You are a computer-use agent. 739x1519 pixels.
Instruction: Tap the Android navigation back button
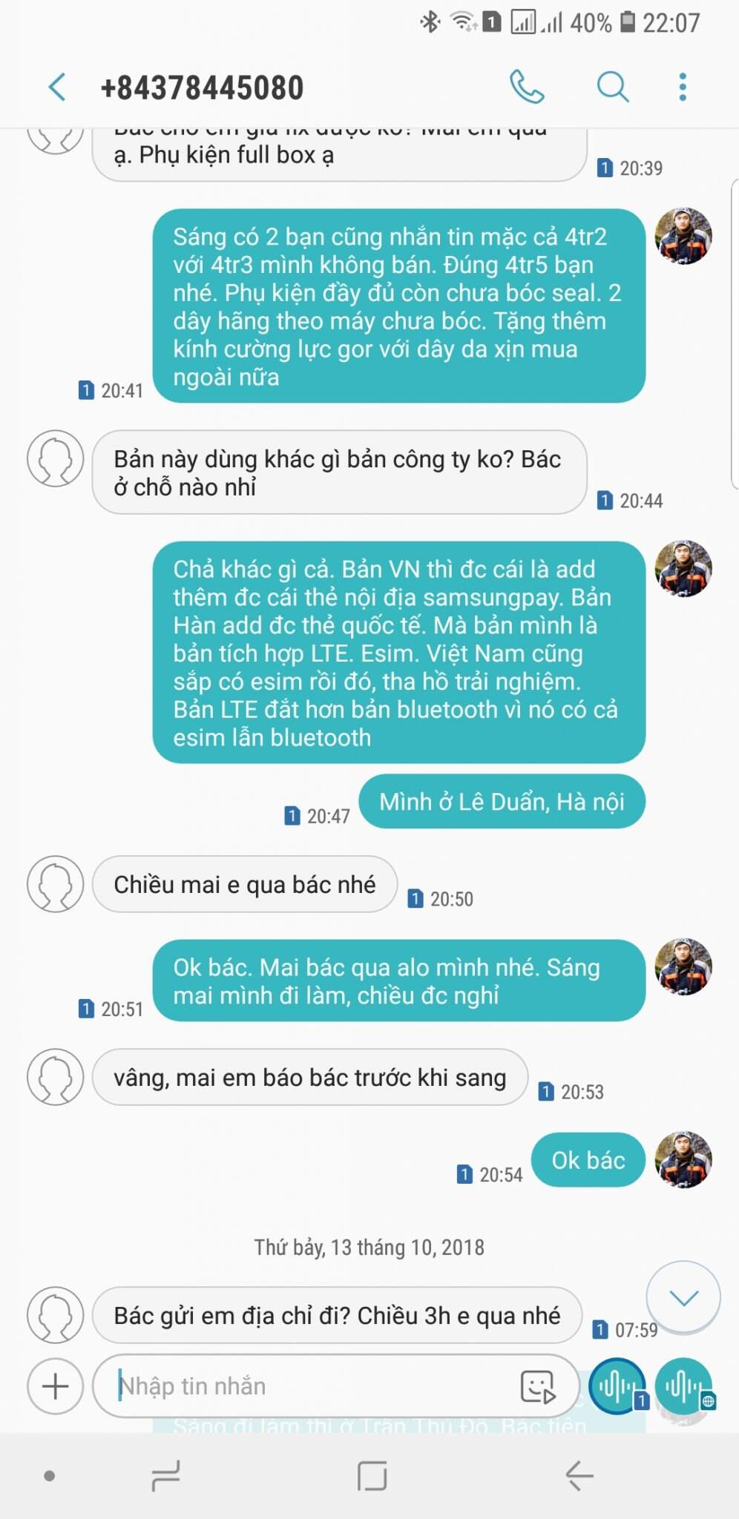click(x=579, y=1476)
